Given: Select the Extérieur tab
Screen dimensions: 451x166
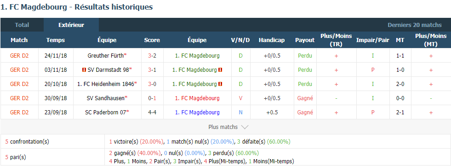Looking at the screenshot, I should coord(71,25).
